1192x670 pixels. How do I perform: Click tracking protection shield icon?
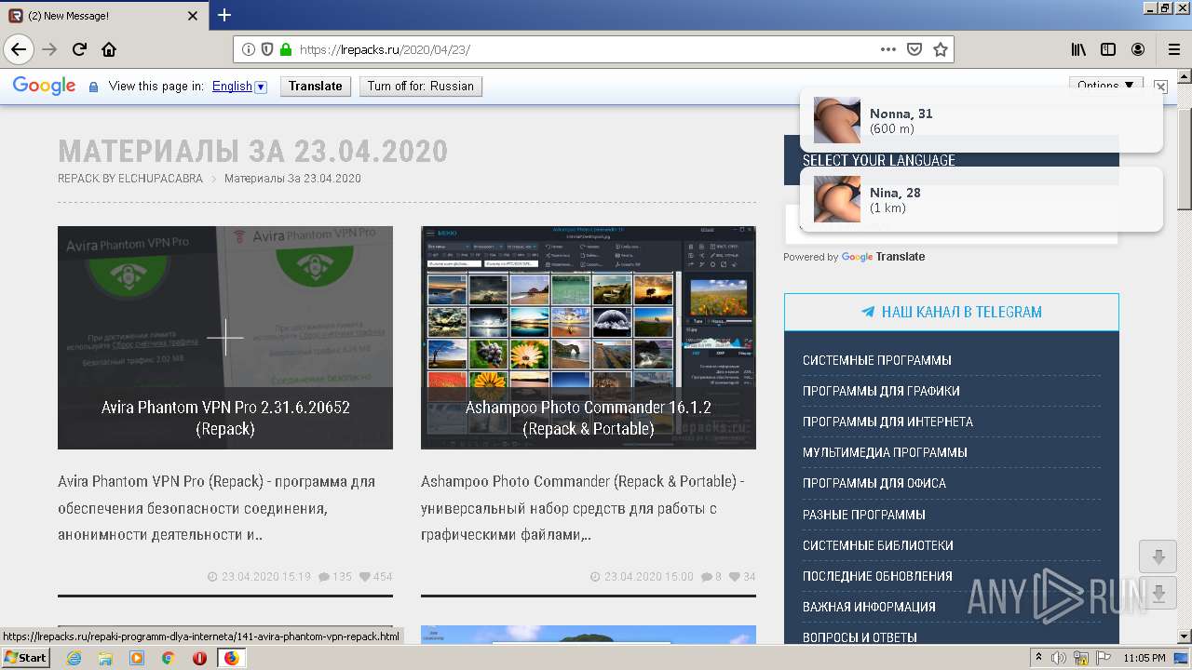pyautogui.click(x=267, y=49)
